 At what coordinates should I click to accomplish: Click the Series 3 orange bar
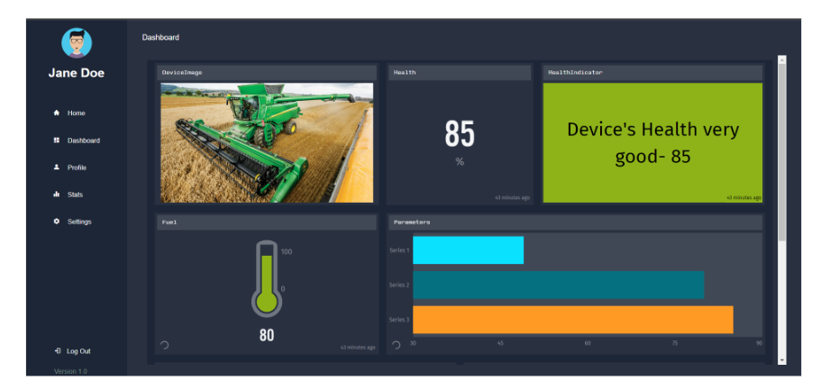tap(572, 320)
